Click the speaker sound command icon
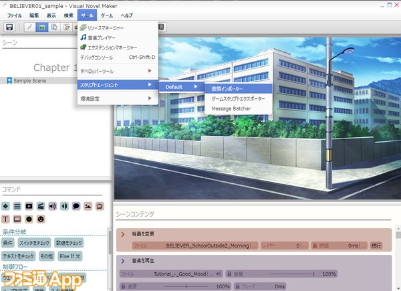Screen dimensions: 401x291 click(52, 206)
